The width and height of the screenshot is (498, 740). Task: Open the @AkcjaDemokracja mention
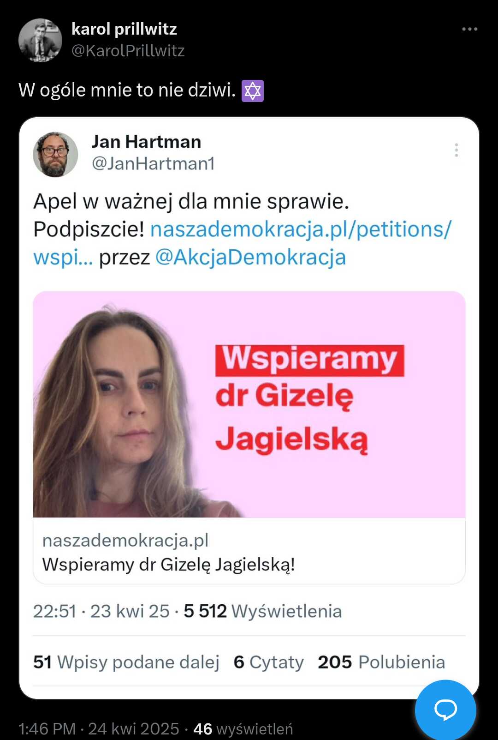point(250,257)
